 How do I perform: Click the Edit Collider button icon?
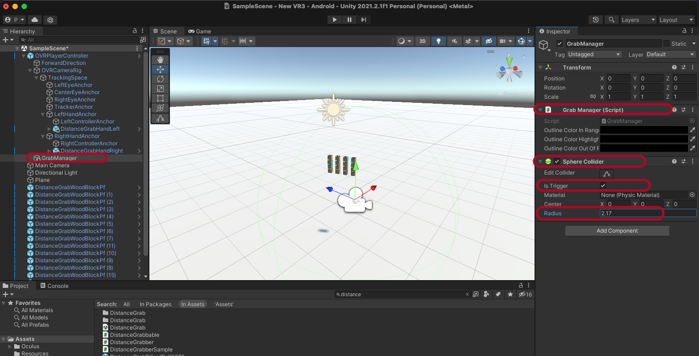[606, 174]
